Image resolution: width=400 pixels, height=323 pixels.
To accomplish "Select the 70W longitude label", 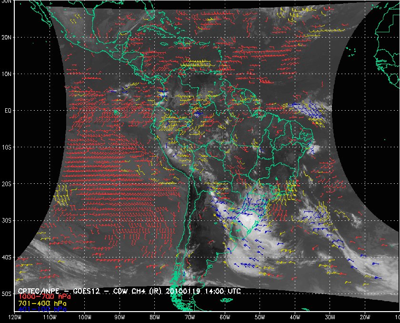I will pos(190,317).
